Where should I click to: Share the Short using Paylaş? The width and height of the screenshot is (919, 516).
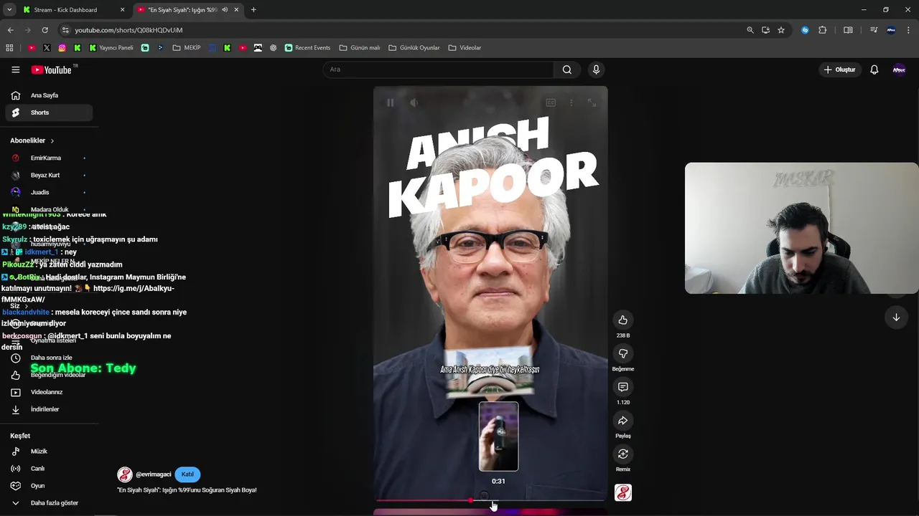(x=622, y=421)
